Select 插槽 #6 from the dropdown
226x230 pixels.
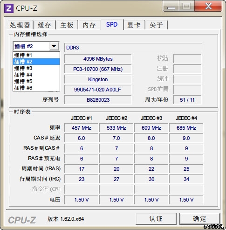pos(36,88)
